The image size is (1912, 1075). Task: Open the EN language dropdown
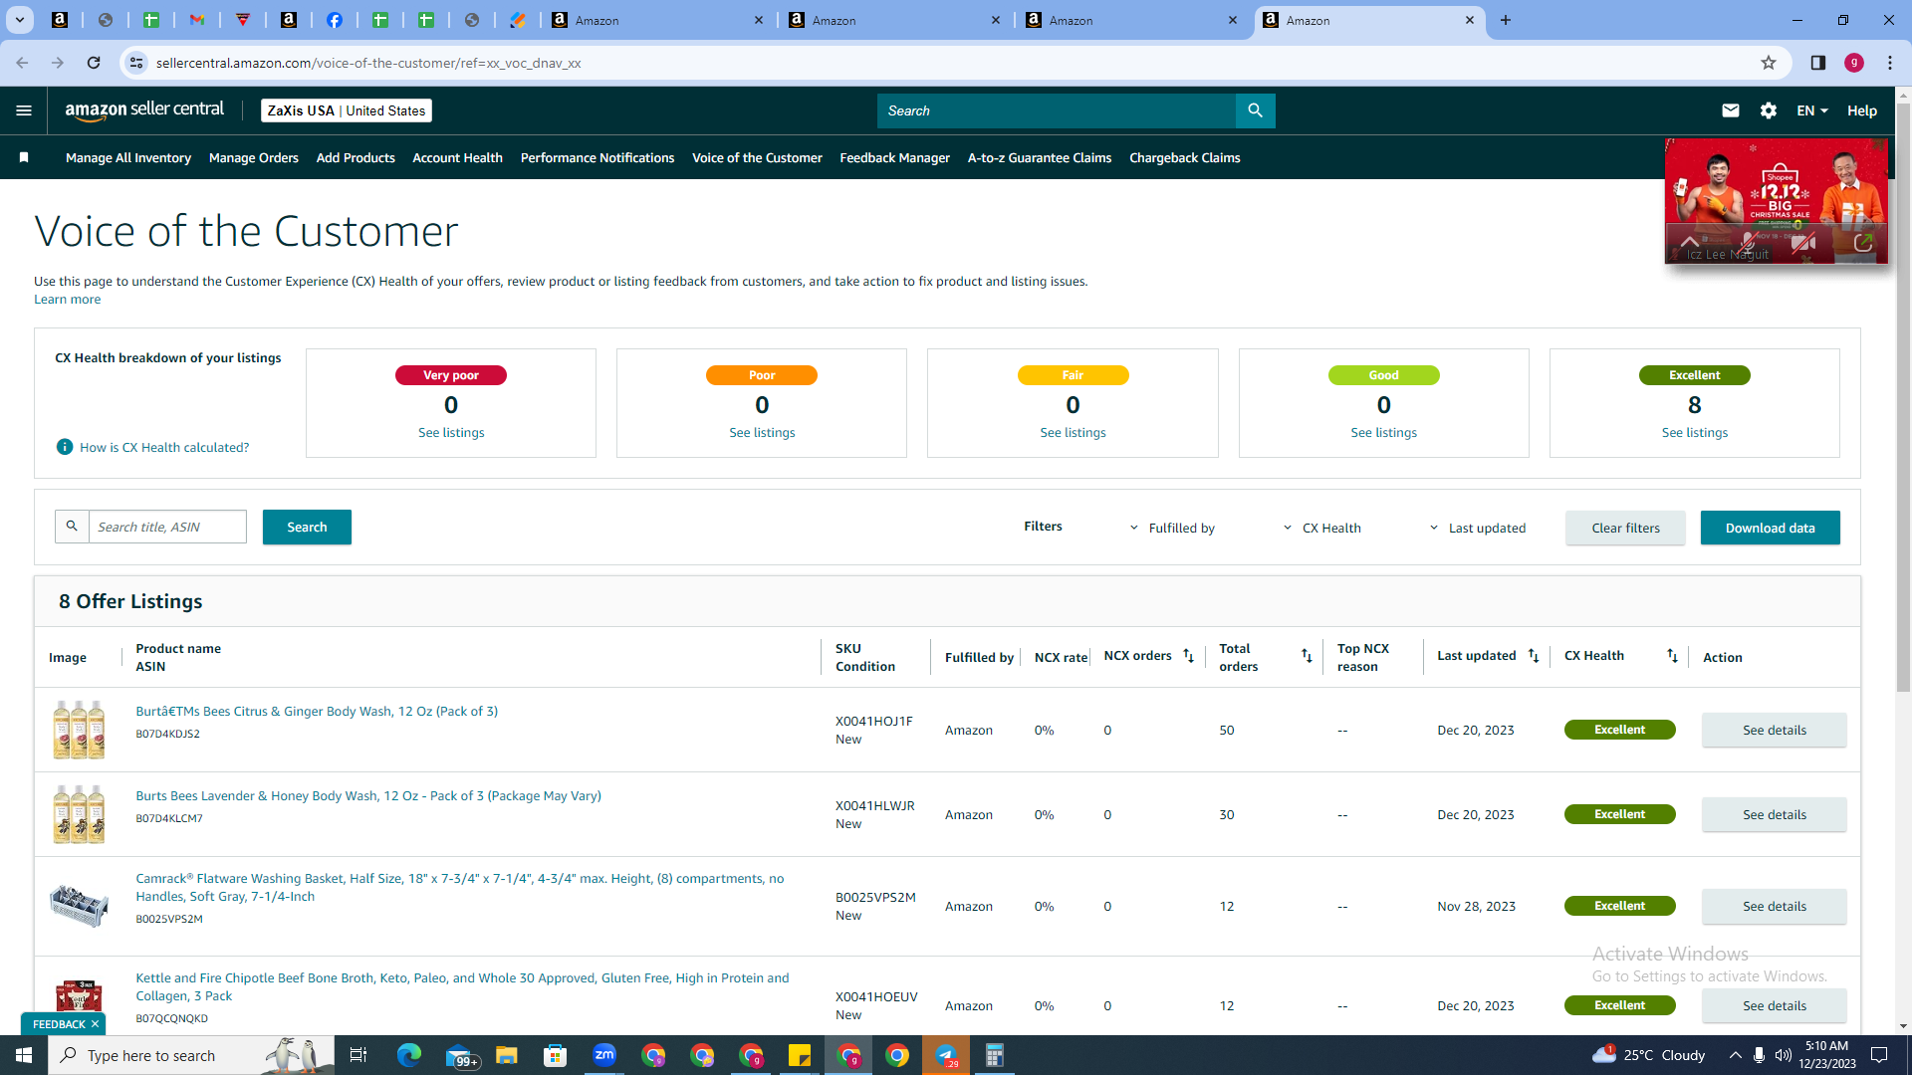[x=1812, y=110]
